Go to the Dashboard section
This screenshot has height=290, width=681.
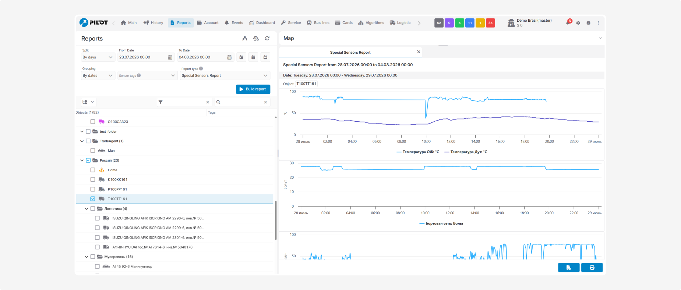262,23
